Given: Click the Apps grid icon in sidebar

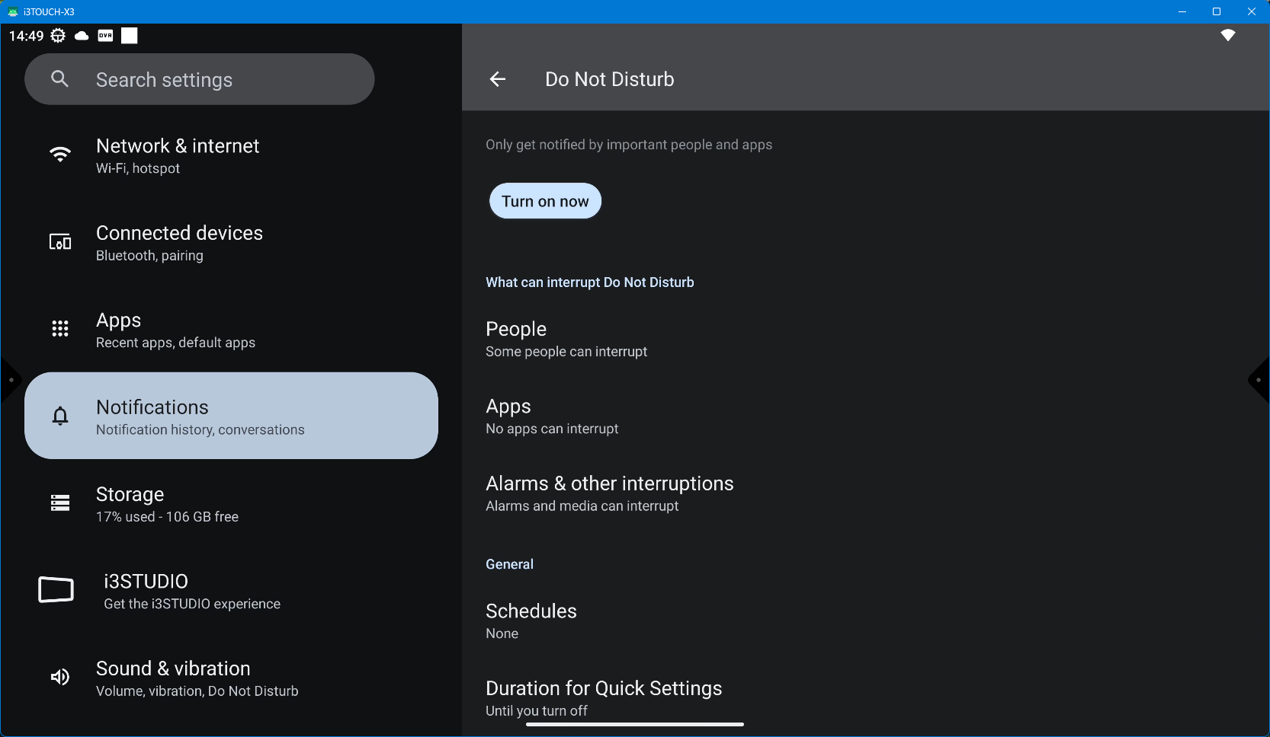Looking at the screenshot, I should tap(60, 329).
